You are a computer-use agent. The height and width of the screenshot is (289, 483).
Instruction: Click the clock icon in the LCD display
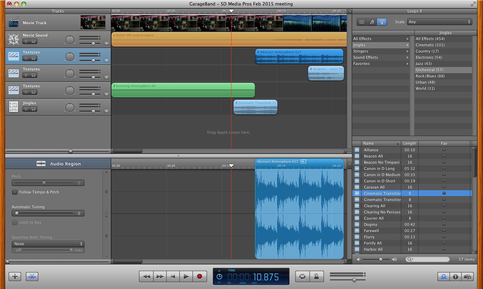point(219,277)
